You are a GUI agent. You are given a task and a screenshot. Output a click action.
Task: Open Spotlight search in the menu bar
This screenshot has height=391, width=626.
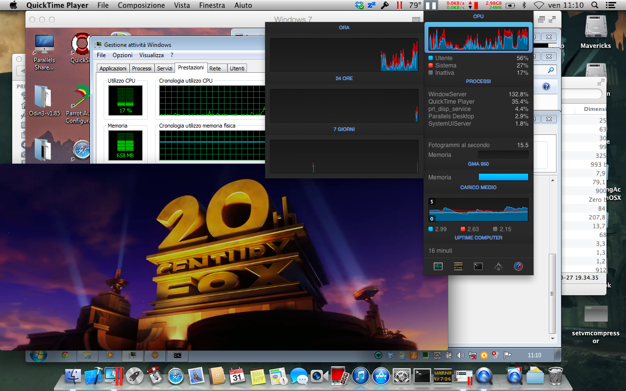point(594,5)
